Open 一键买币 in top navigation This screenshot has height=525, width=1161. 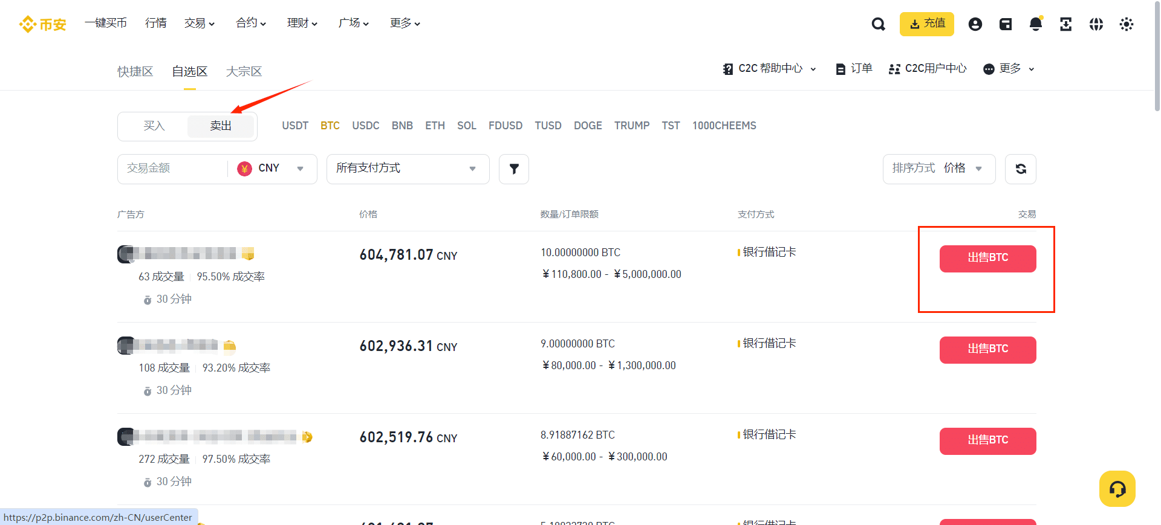point(106,23)
